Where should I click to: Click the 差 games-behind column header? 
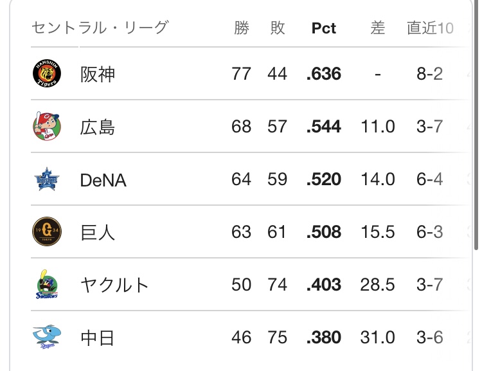pos(378,28)
